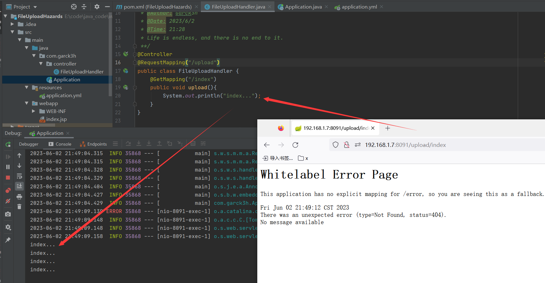Click the Locate/Select Opened File target icon
Screen dimensions: 545x283
[x=74, y=7]
